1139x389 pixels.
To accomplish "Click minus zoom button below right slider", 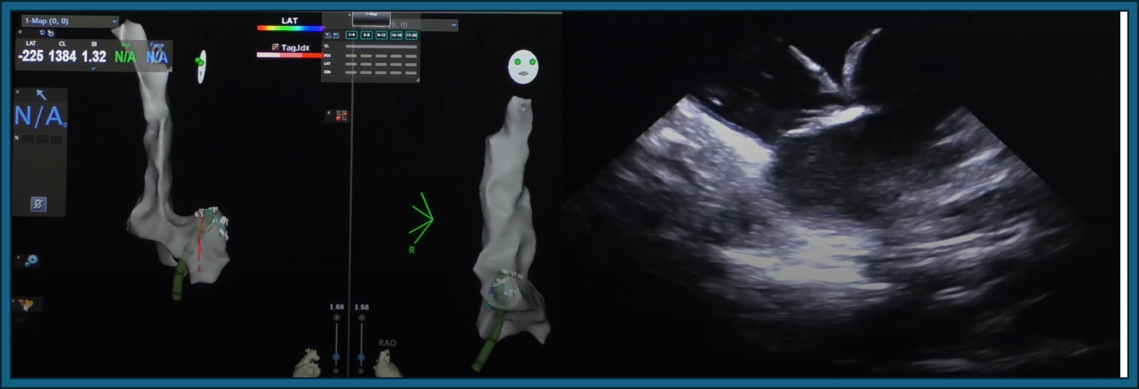I will (361, 371).
